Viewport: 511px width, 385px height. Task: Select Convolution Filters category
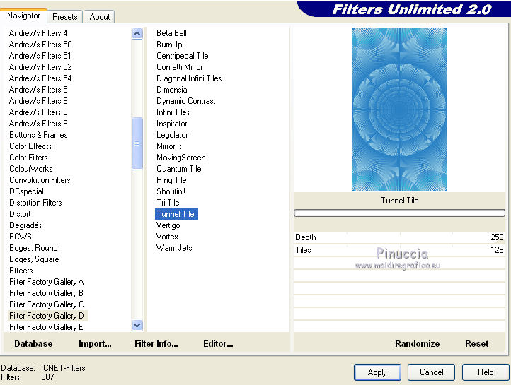click(x=40, y=180)
